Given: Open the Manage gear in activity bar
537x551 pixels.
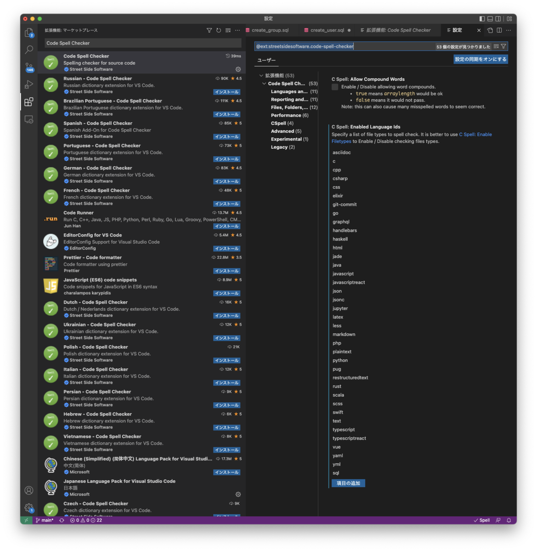Looking at the screenshot, I should 29,508.
